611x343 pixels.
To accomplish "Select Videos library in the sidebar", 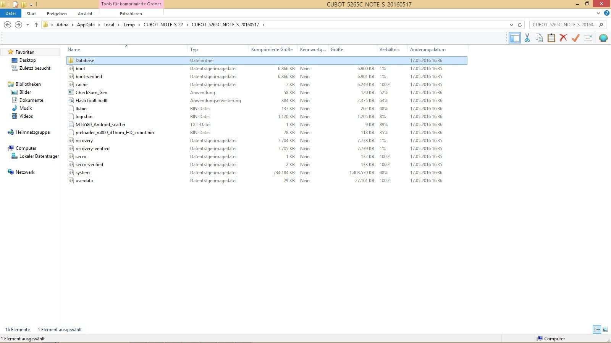I will (26, 116).
